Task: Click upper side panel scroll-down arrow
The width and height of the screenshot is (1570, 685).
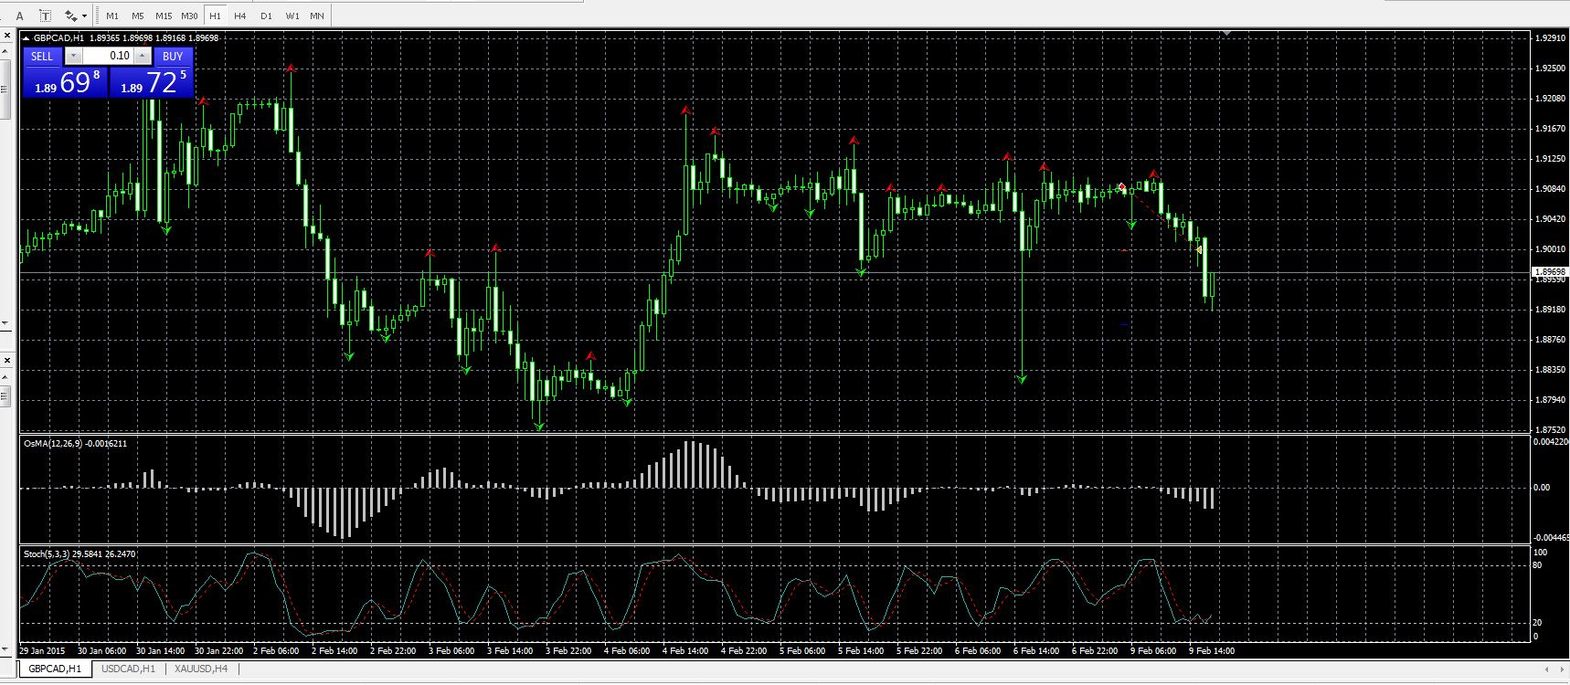Action: tap(5, 323)
